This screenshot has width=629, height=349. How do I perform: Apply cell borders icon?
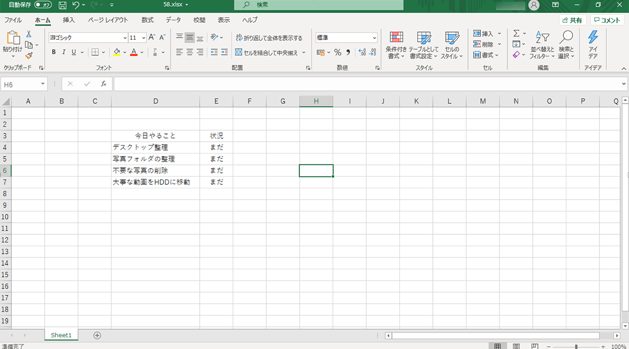coord(95,52)
